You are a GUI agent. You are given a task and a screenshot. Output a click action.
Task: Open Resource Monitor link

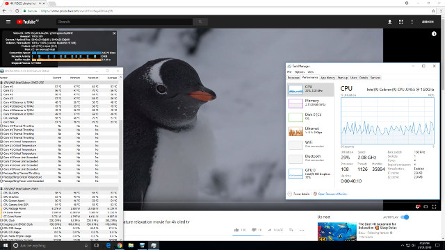point(332,194)
